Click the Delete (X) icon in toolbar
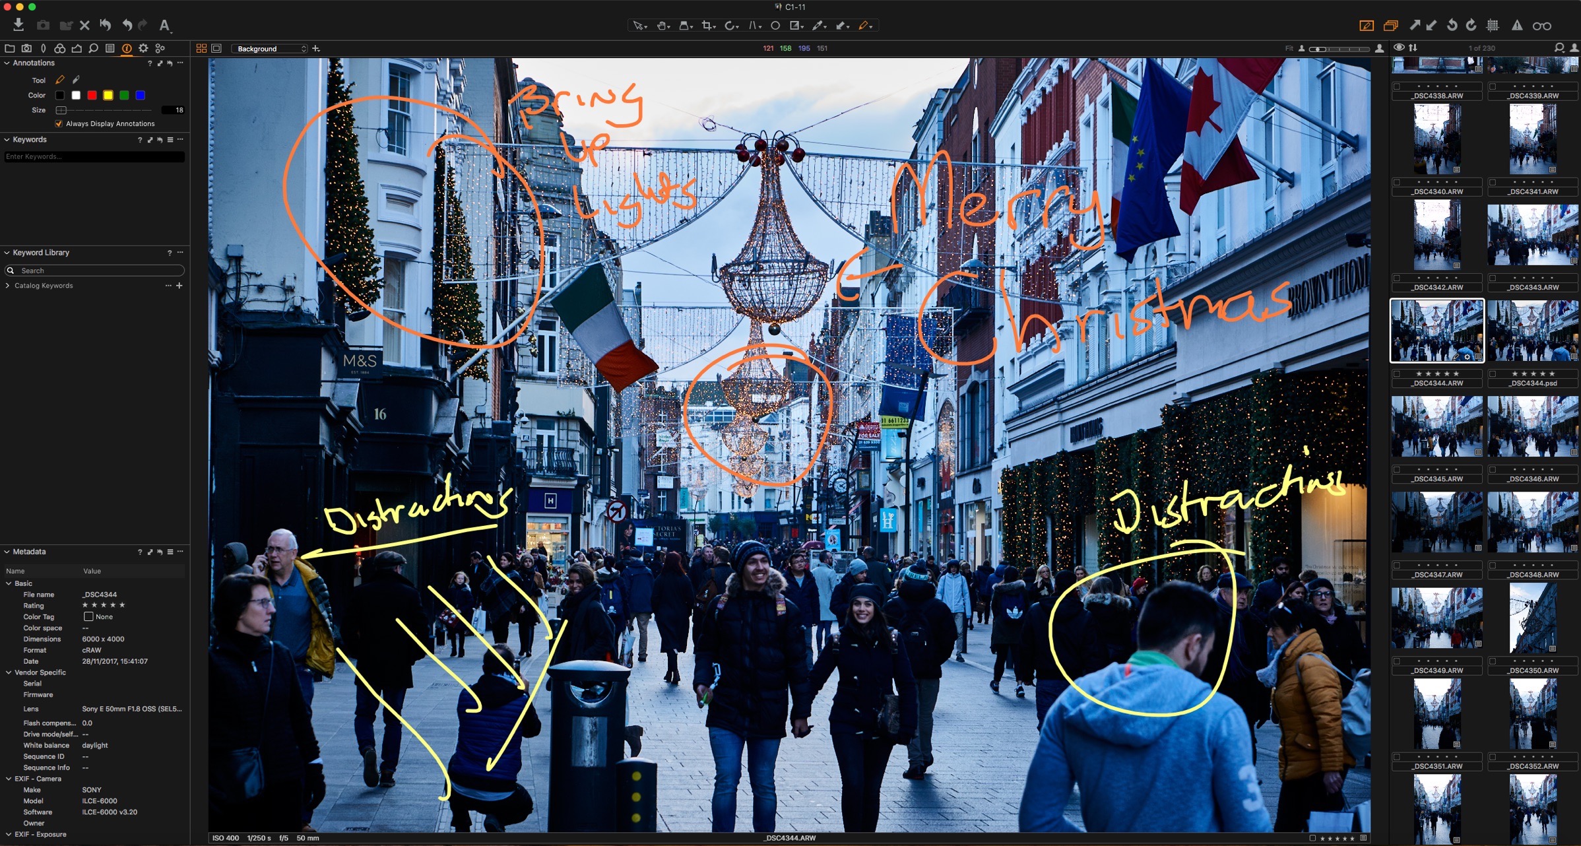This screenshot has width=1581, height=846. click(84, 25)
